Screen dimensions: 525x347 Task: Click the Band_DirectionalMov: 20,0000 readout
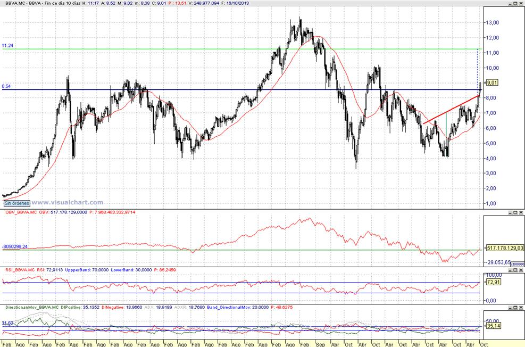tap(238, 307)
